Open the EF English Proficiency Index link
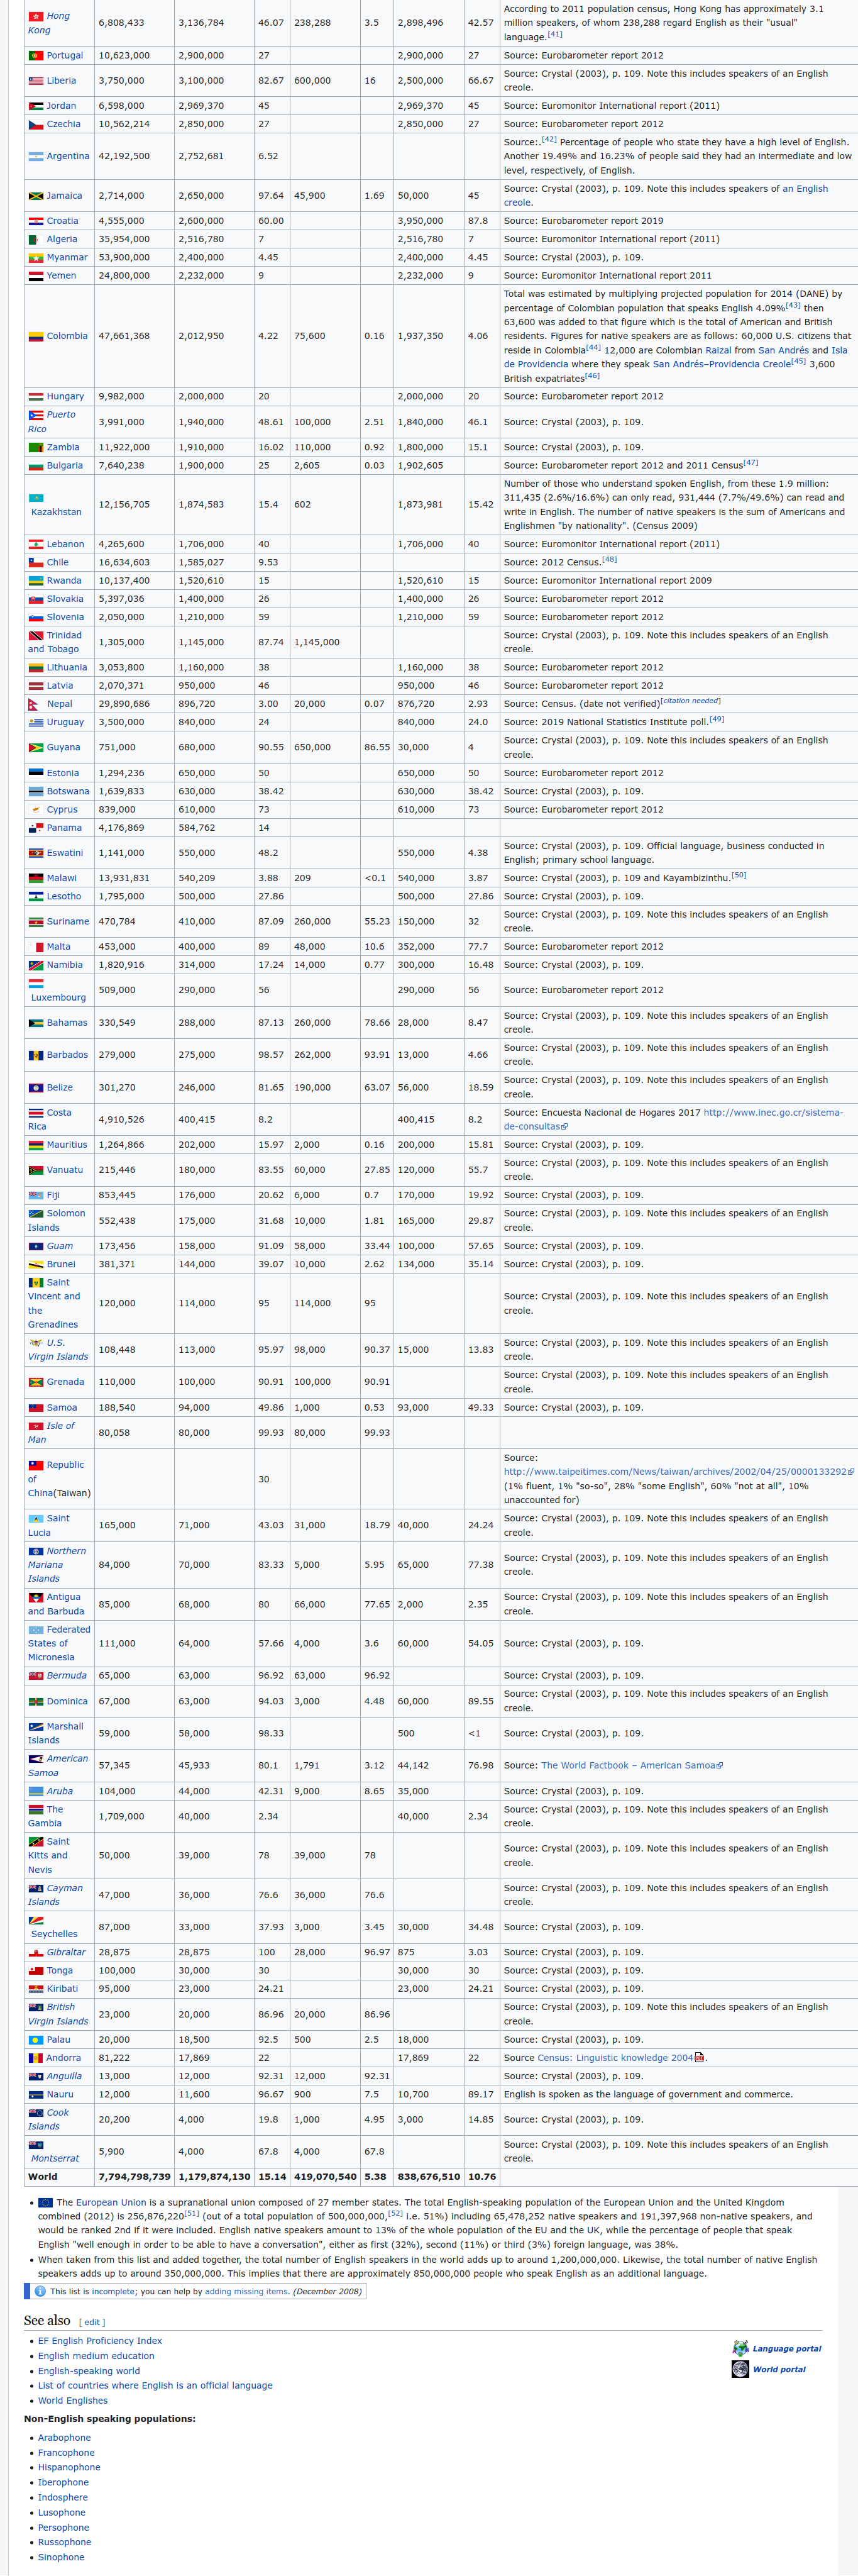858x2576 pixels. [x=100, y=2341]
